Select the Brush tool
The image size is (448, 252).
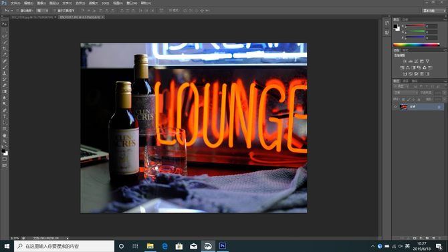coord(4,67)
